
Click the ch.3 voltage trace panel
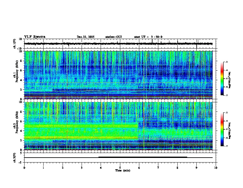pyautogui.click(x=121, y=158)
